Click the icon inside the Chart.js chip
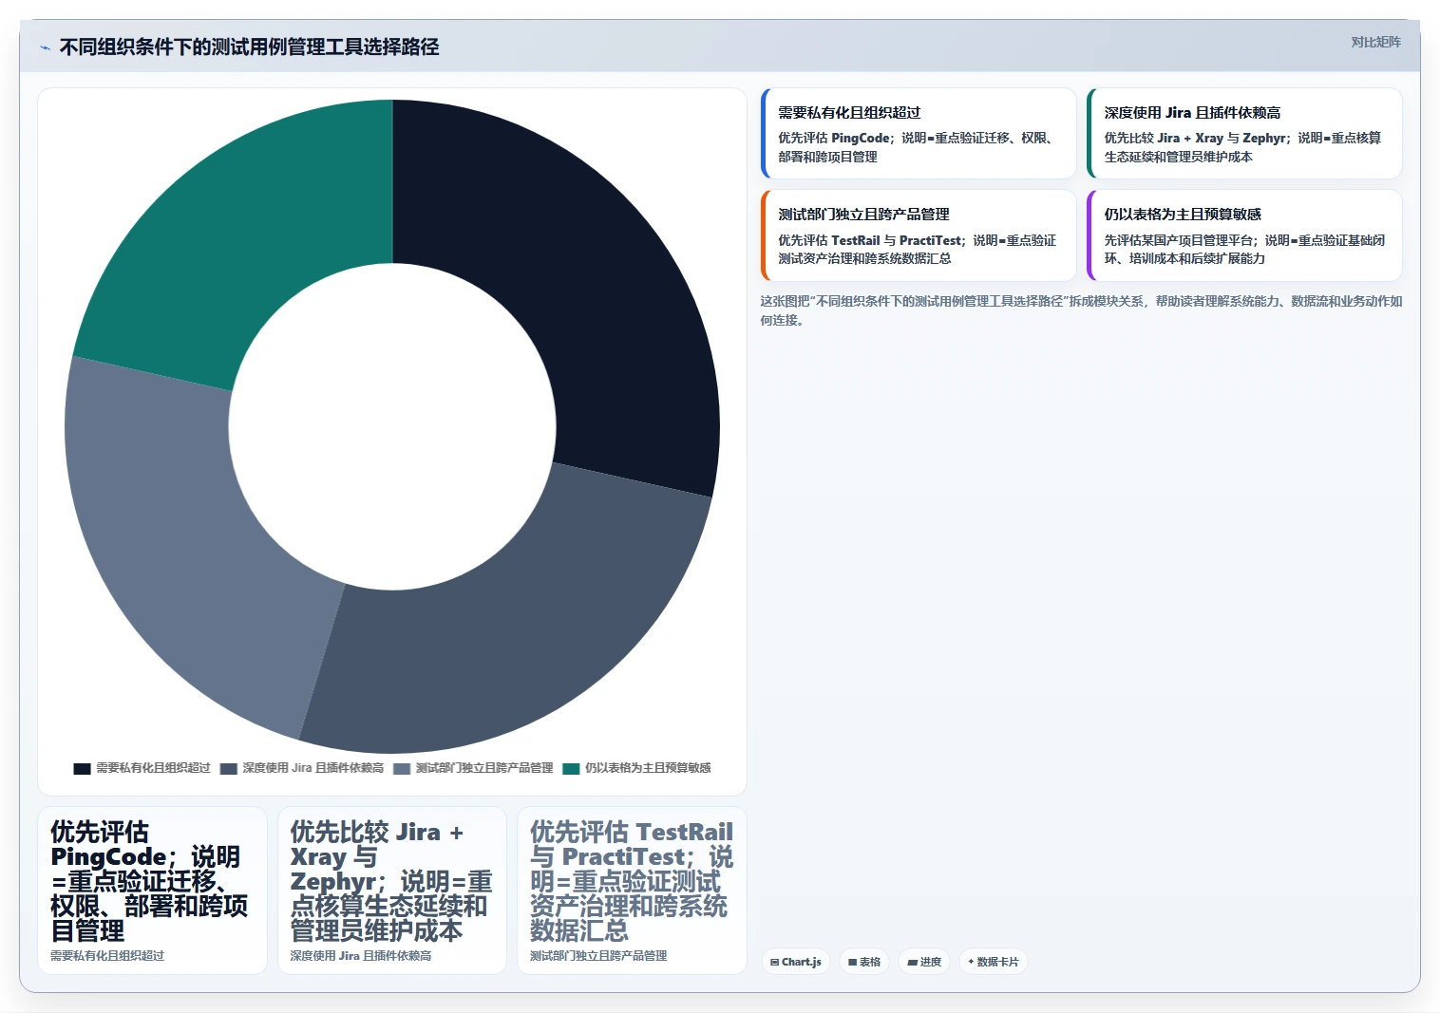The image size is (1440, 1013). (775, 963)
